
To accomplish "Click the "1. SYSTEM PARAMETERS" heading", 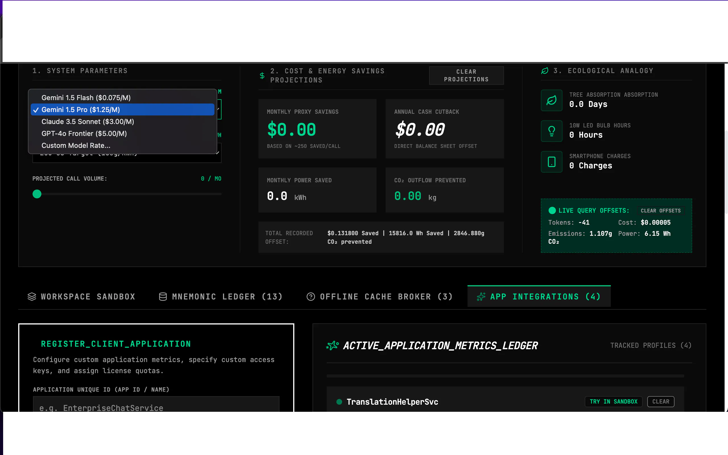I will point(80,71).
